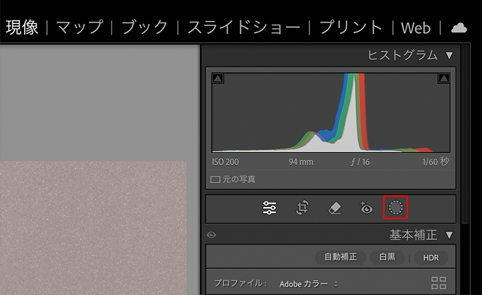Collapse the ヒストグラム panel

(x=449, y=55)
